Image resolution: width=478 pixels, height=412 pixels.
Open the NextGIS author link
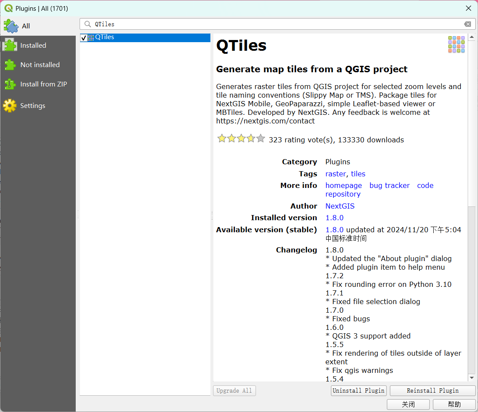pyautogui.click(x=340, y=206)
